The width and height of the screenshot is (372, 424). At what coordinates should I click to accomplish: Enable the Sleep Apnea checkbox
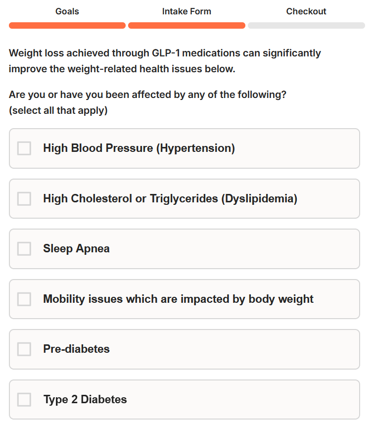pos(24,249)
